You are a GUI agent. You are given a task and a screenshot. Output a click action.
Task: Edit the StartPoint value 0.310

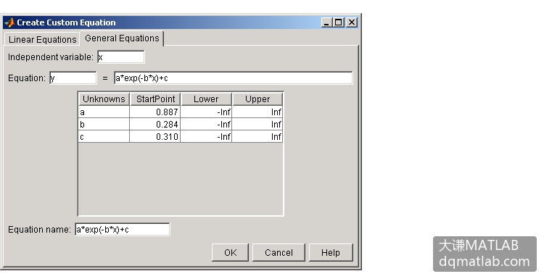(x=155, y=136)
